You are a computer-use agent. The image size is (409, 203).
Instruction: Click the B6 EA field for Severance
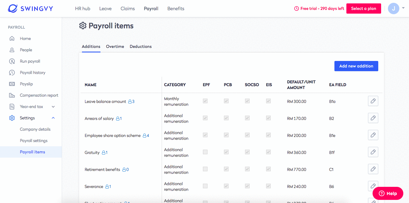click(332, 187)
